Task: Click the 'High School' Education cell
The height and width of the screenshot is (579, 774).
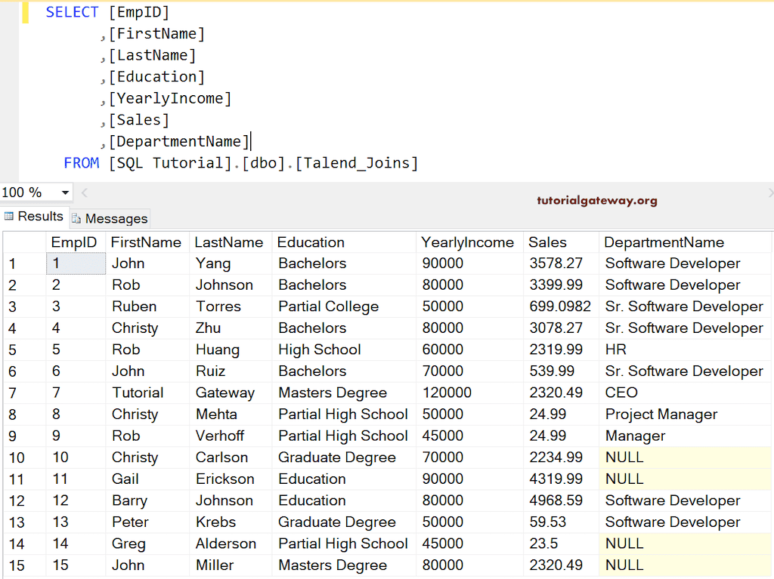Action: pos(344,350)
